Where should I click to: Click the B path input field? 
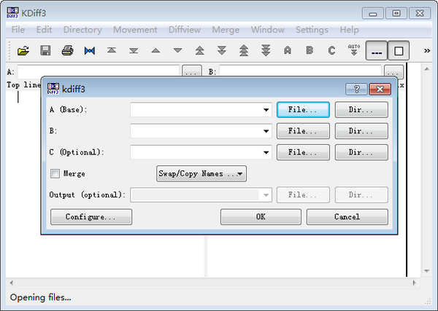[196, 131]
